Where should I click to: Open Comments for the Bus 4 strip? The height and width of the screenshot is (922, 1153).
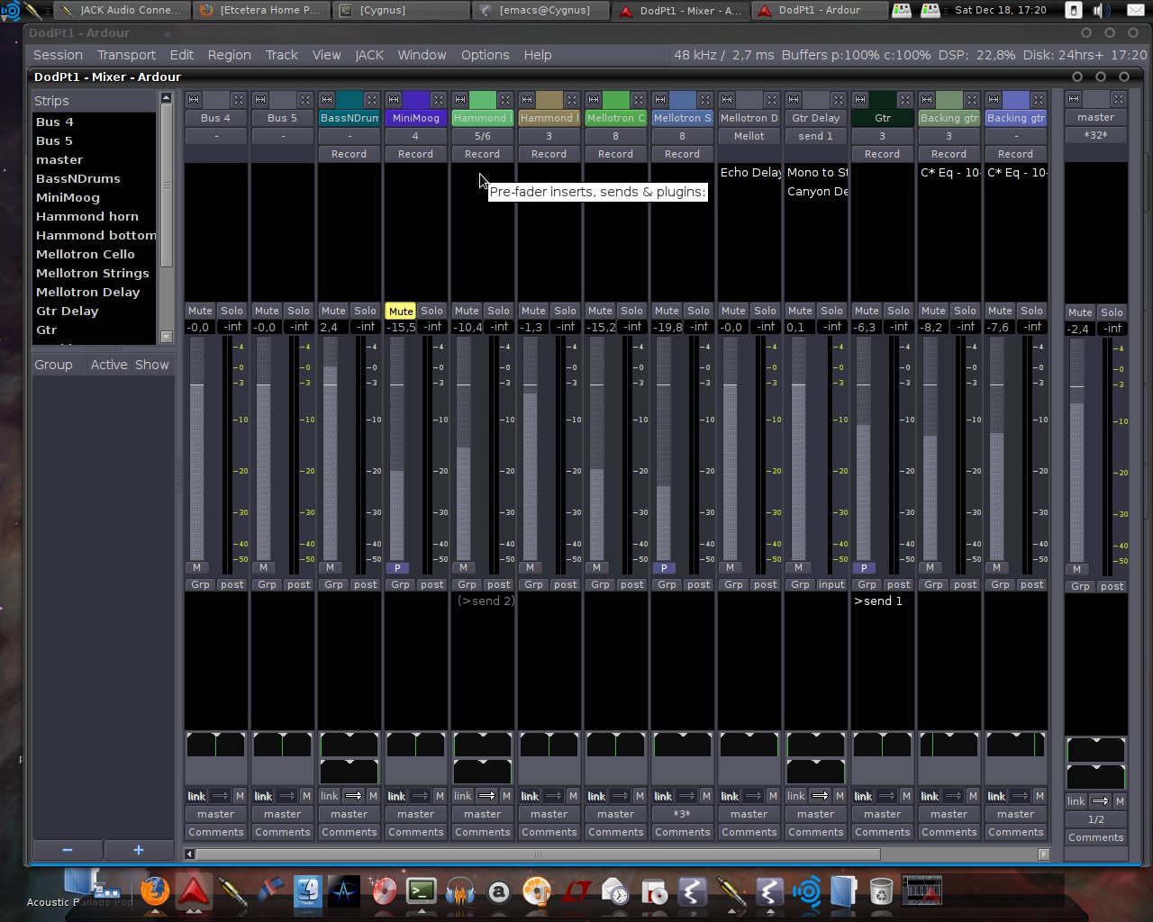tap(215, 832)
